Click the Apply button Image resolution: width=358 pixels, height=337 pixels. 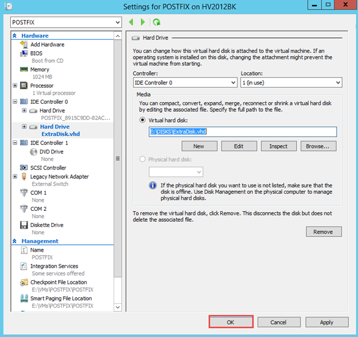pyautogui.click(x=327, y=322)
